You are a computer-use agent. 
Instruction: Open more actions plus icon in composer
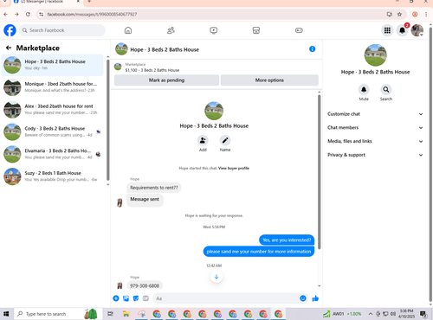pyautogui.click(x=116, y=298)
